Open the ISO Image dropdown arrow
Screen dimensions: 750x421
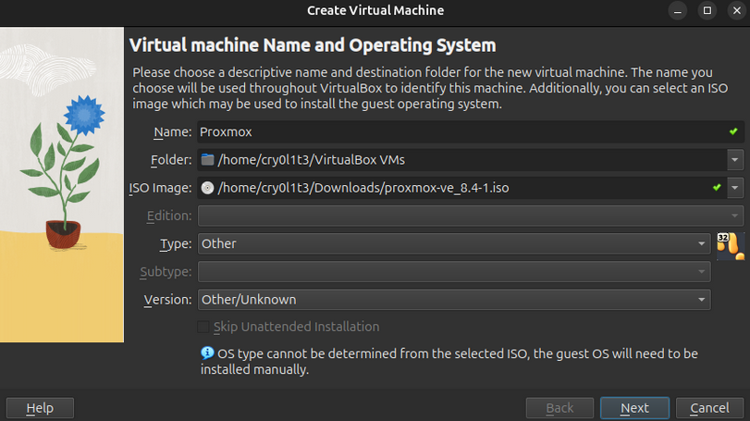coord(735,188)
